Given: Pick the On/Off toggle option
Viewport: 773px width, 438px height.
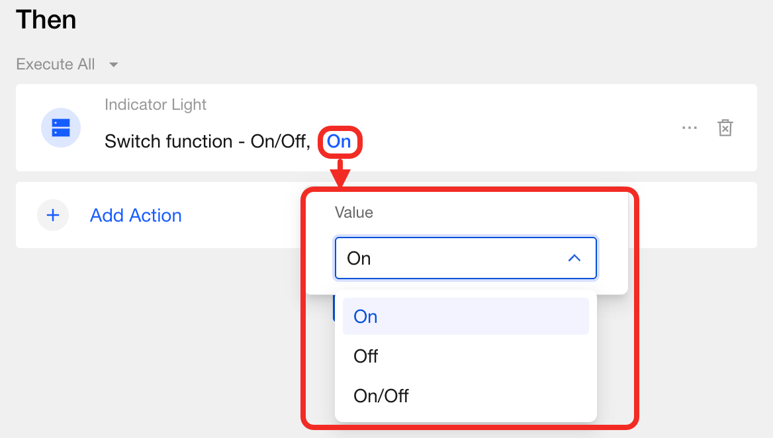Looking at the screenshot, I should tap(381, 396).
